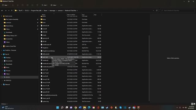Click the Cut scissors icon
This screenshot has height=110, width=196.
[13, 5]
